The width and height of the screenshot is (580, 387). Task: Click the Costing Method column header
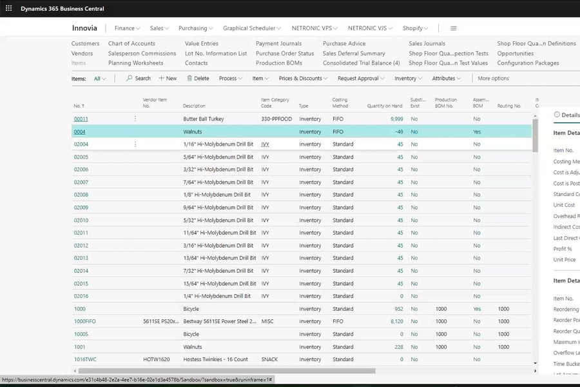click(x=340, y=103)
